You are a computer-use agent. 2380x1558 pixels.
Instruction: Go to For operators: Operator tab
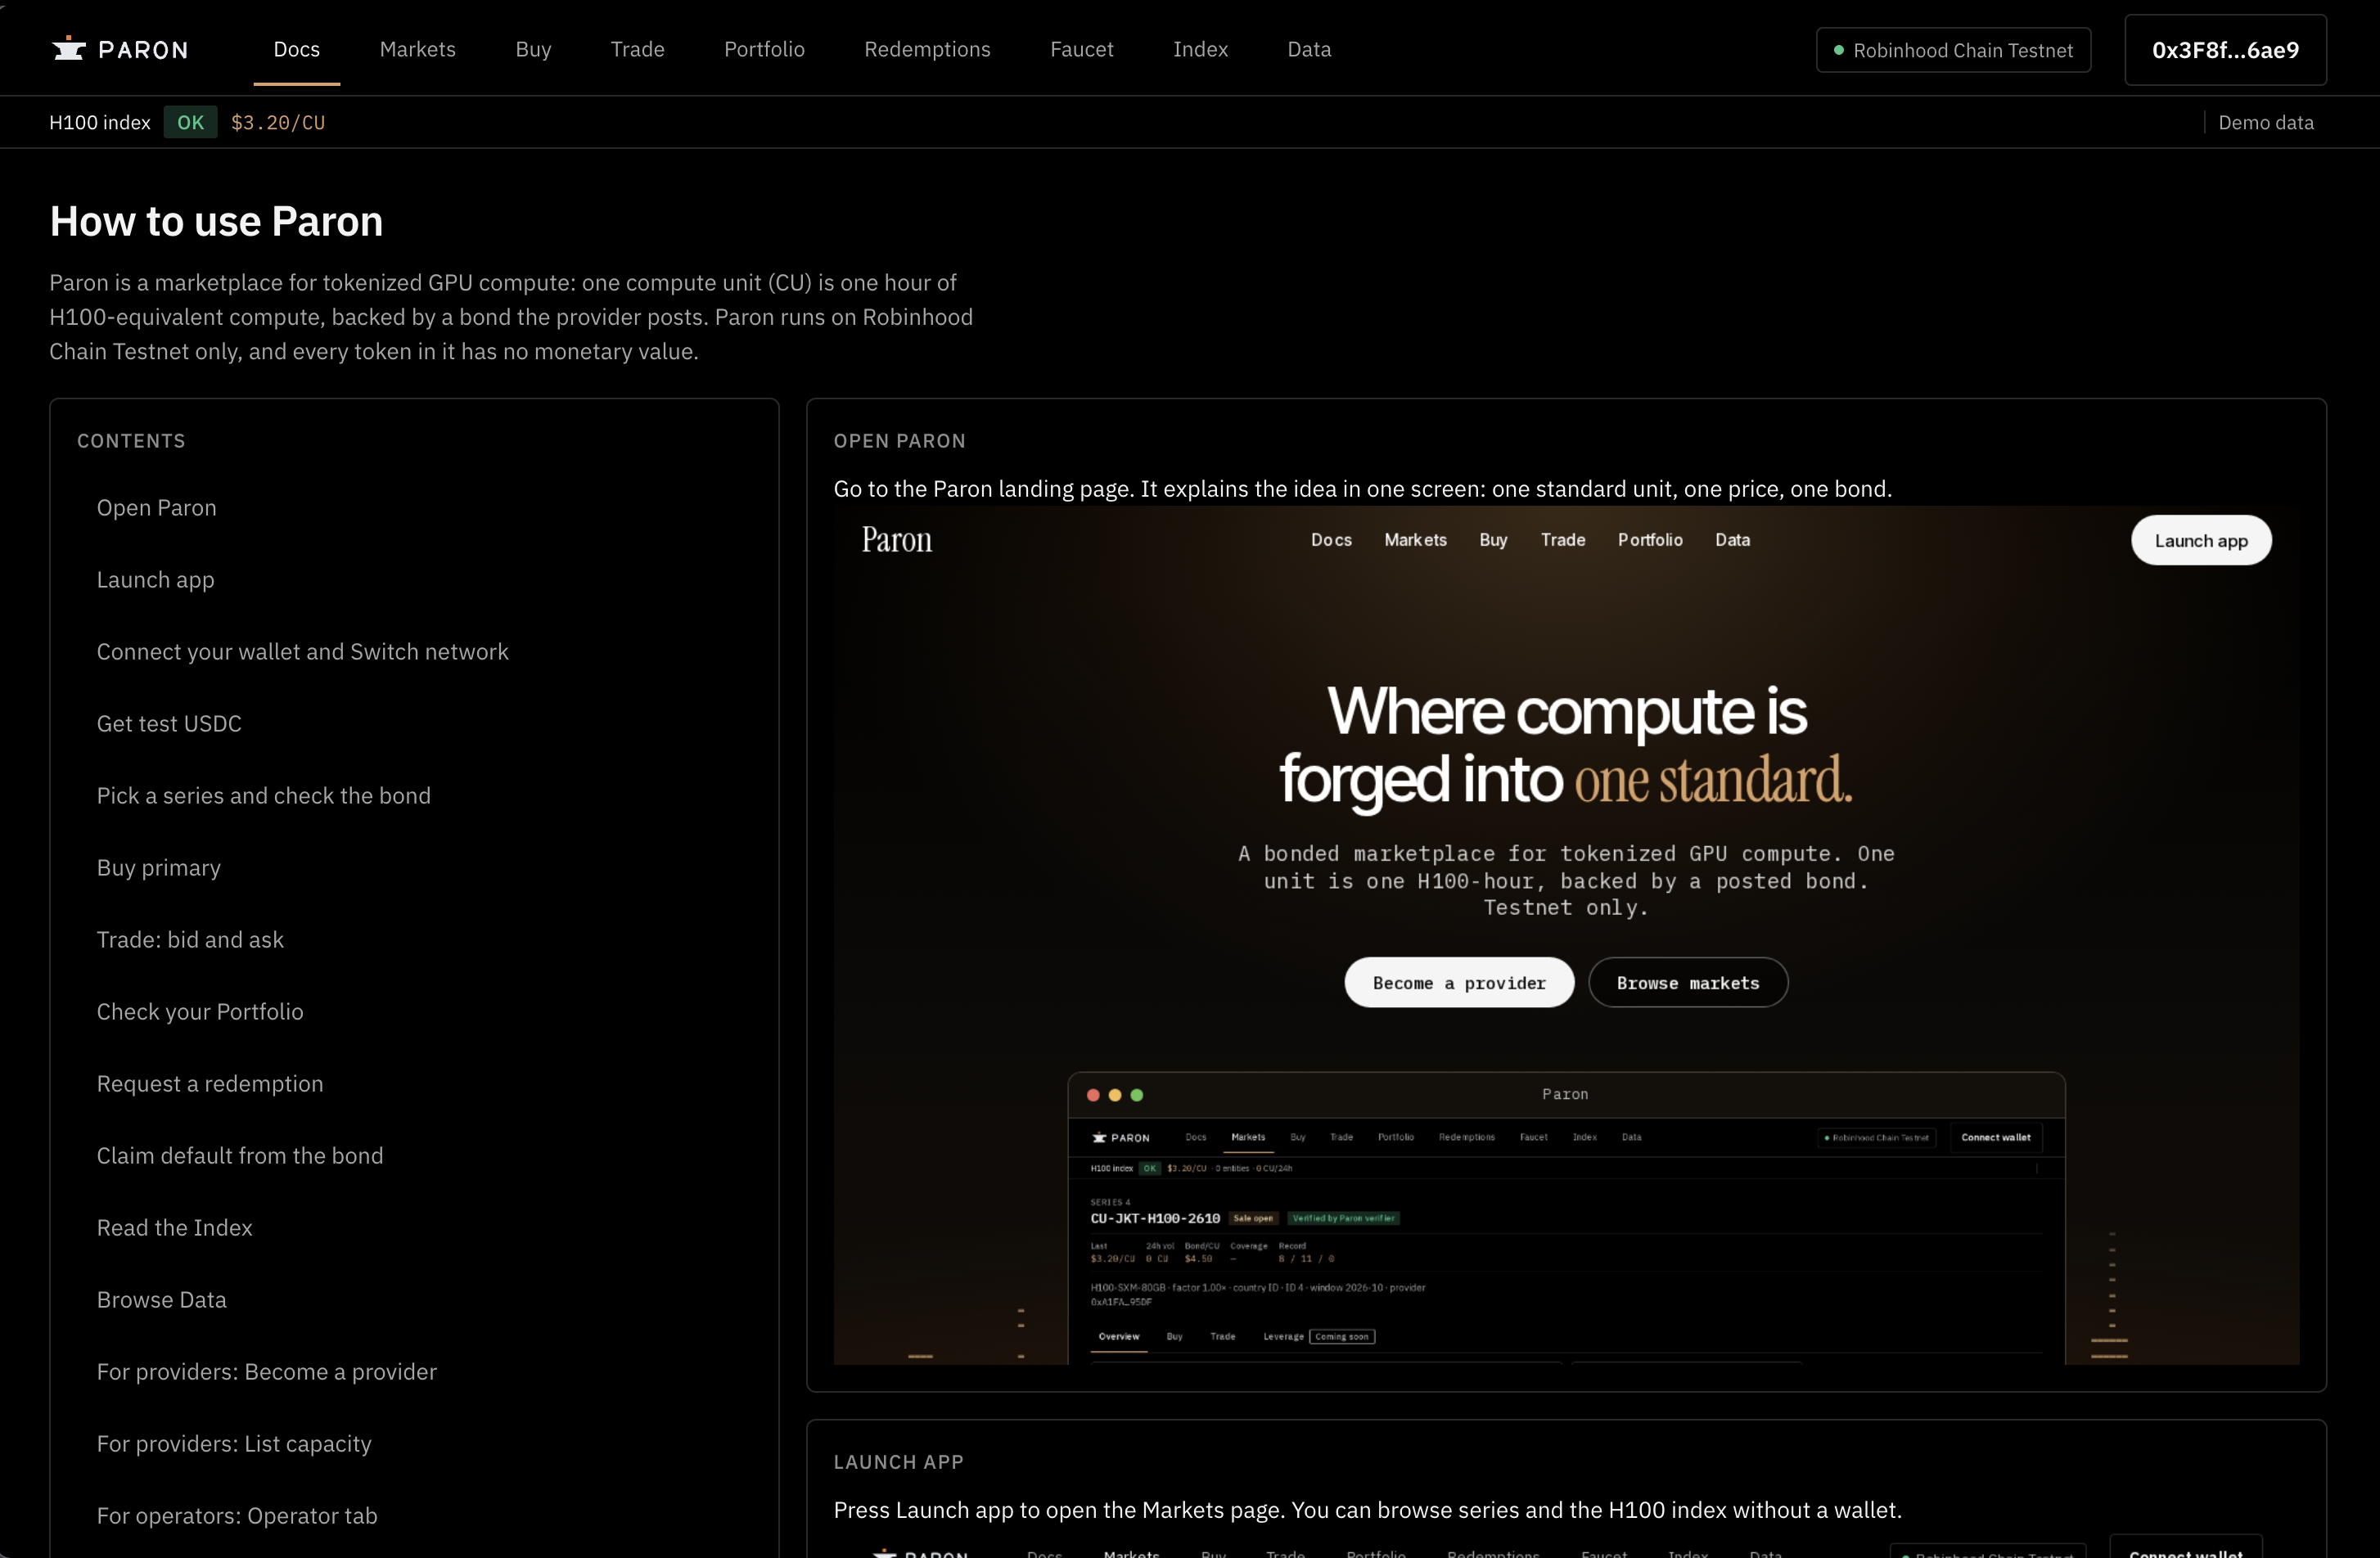237,1516
